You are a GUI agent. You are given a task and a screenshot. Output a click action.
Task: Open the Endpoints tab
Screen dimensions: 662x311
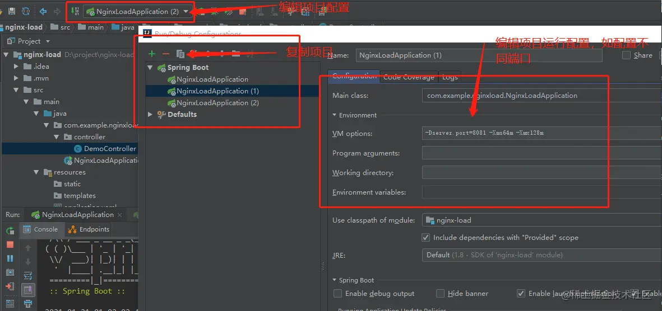coord(89,230)
